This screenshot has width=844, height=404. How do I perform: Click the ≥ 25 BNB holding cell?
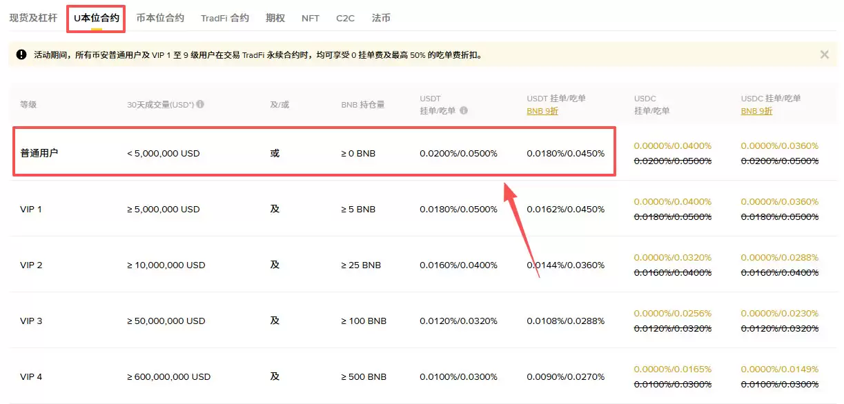click(361, 265)
